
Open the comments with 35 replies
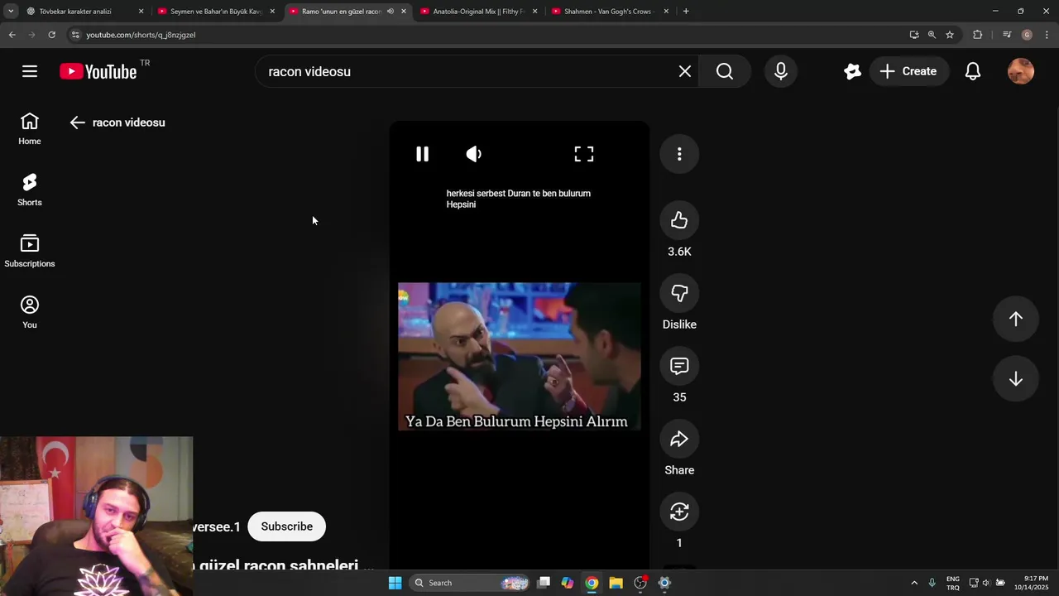(679, 366)
